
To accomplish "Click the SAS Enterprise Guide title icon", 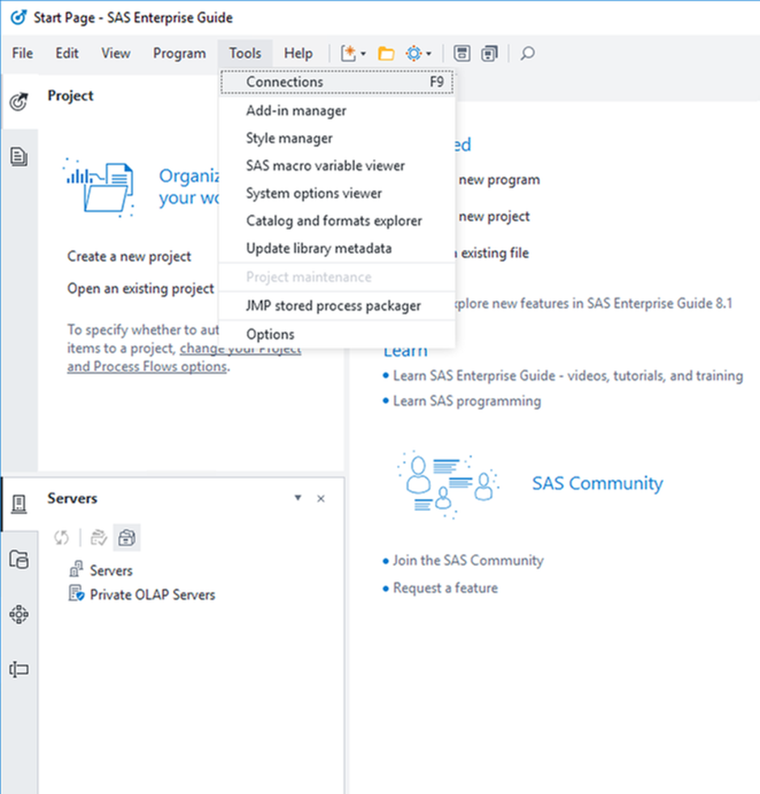I will (x=19, y=17).
